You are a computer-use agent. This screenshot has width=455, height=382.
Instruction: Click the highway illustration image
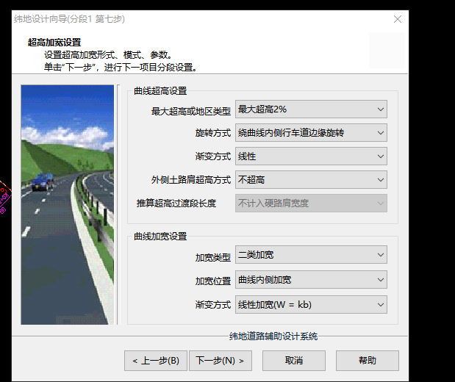point(68,205)
